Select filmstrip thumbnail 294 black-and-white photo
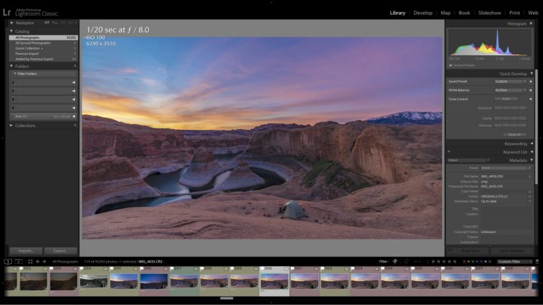The image size is (543, 305). pos(93,281)
